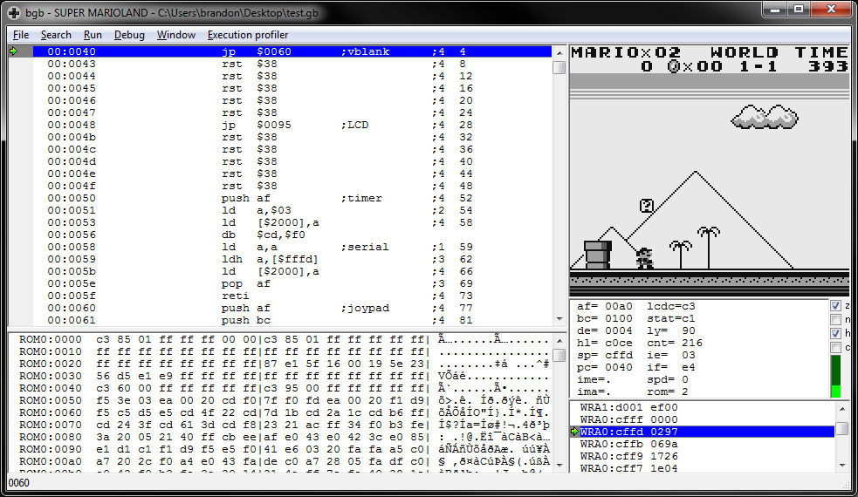Screen dimensions: 858x497
Task: Click the stat=c1 register value
Action: (x=671, y=319)
